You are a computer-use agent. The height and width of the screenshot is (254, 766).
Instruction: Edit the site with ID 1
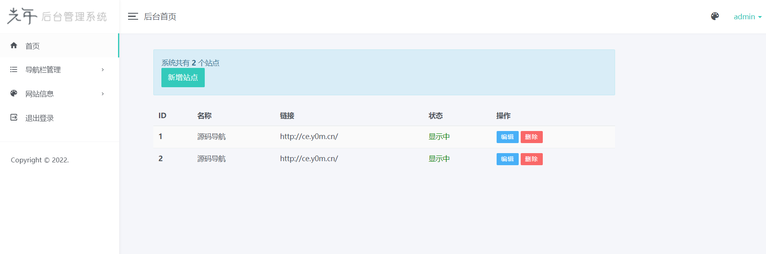click(507, 137)
